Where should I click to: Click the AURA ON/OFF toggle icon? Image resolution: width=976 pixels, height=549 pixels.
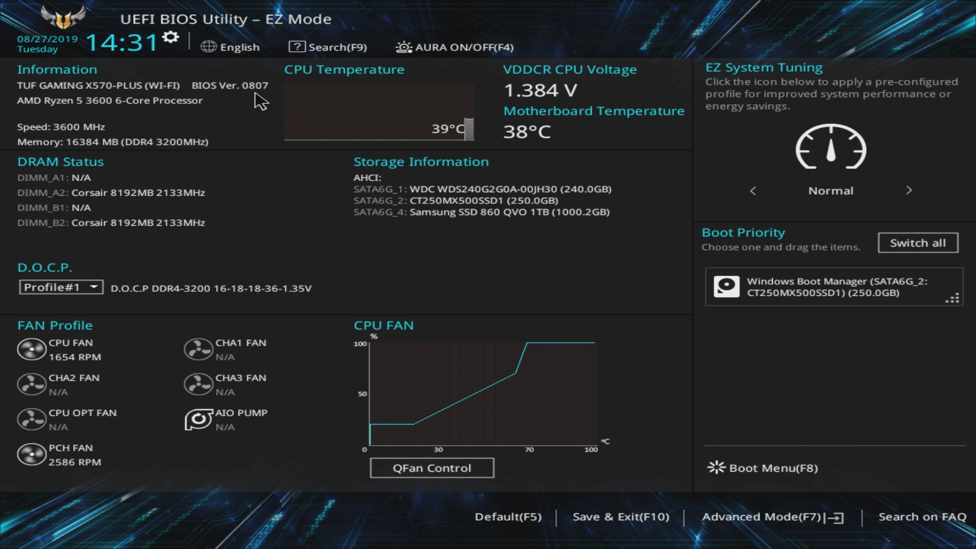[x=404, y=47]
